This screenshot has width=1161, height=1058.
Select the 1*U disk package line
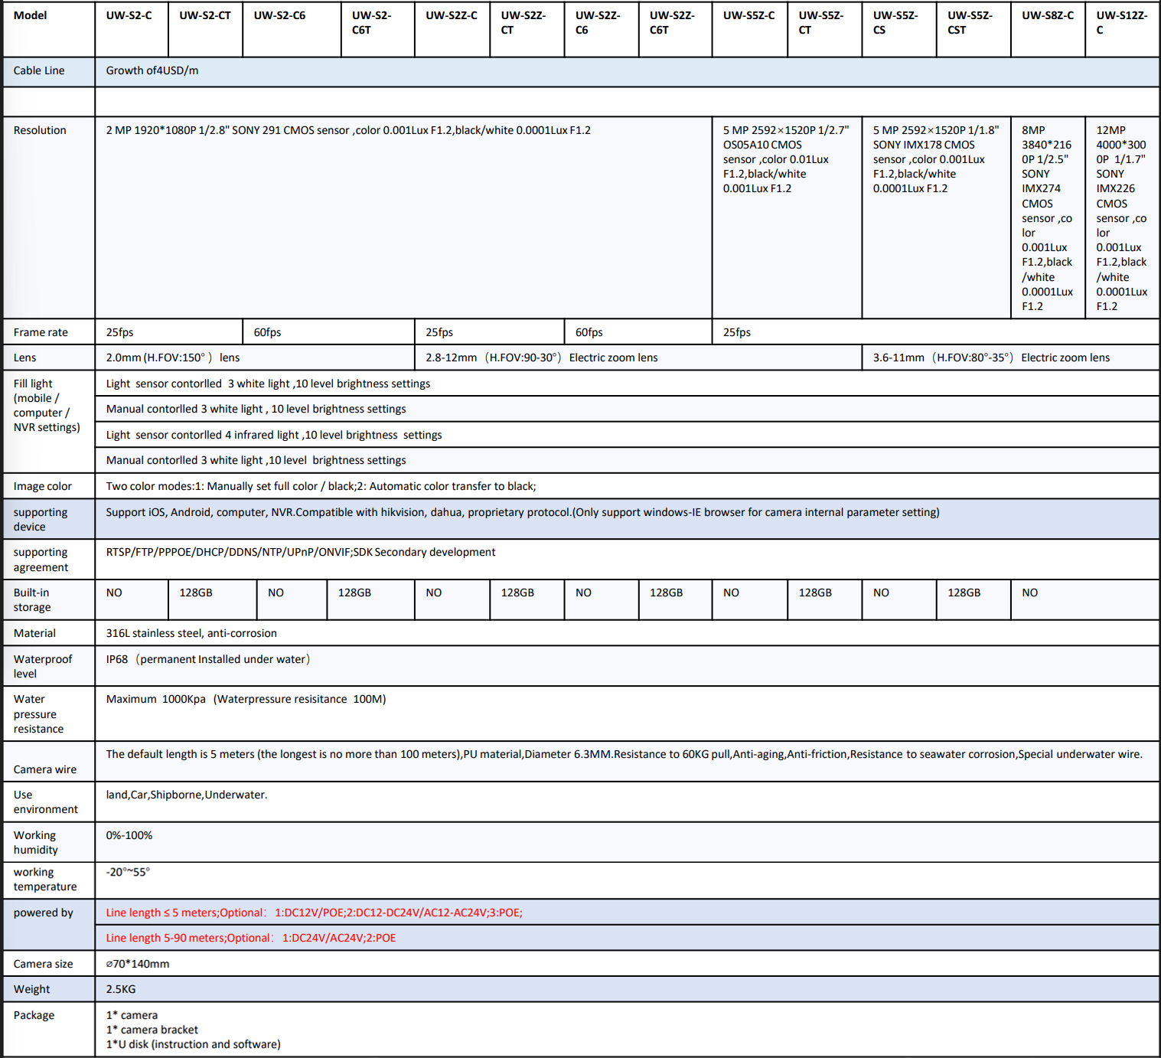194,1044
